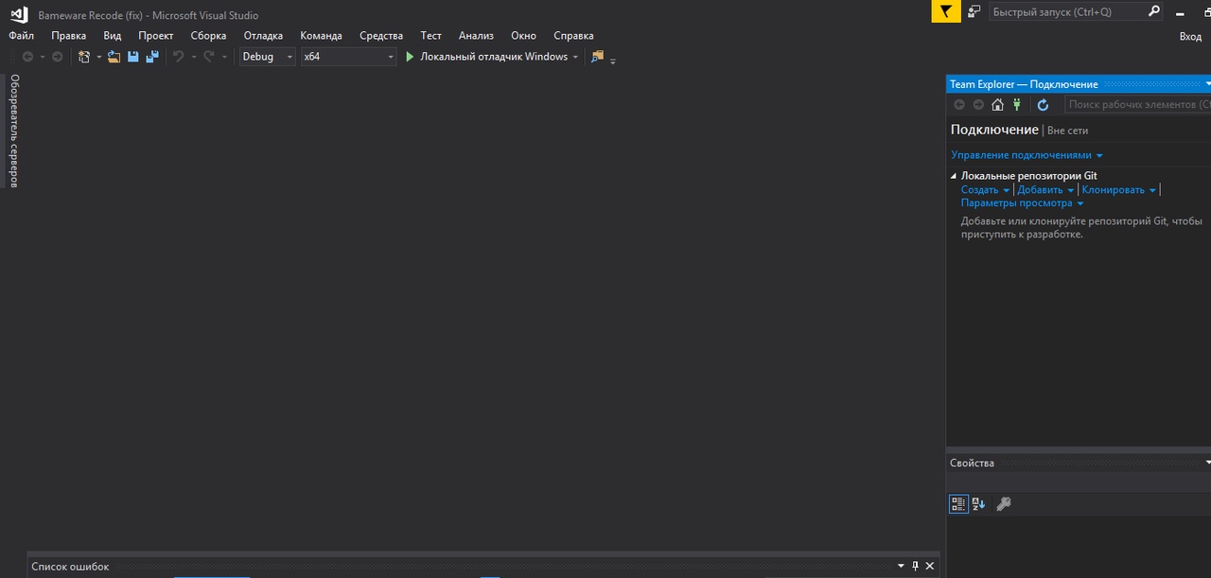1211x578 pixels.
Task: Click the magnifier icon in quick launch
Action: 1153,11
